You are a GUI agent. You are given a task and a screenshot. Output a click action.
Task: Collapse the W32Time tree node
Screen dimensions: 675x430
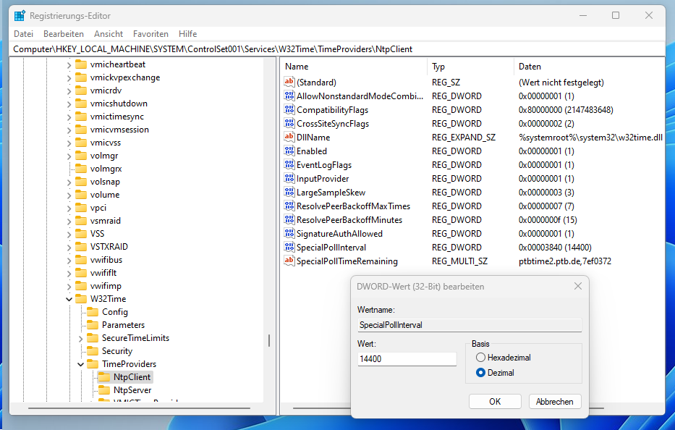tap(69, 299)
